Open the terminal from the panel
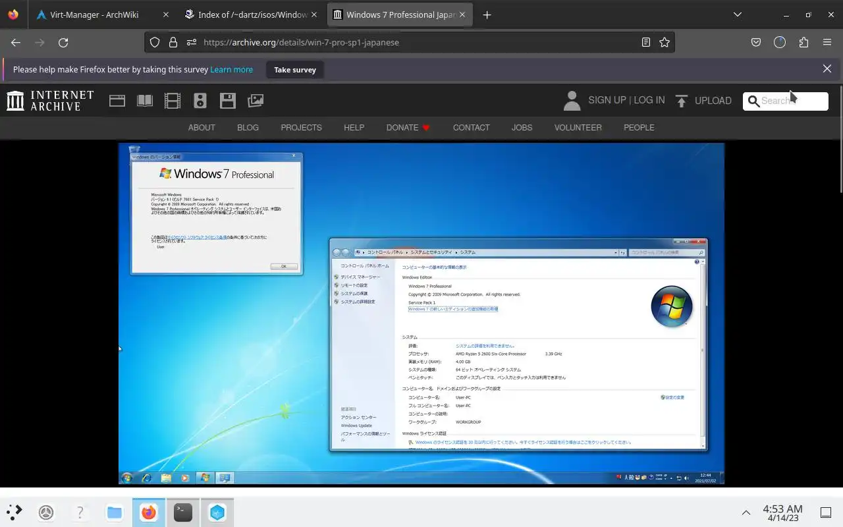Screen dimensions: 843x527 click(183, 512)
